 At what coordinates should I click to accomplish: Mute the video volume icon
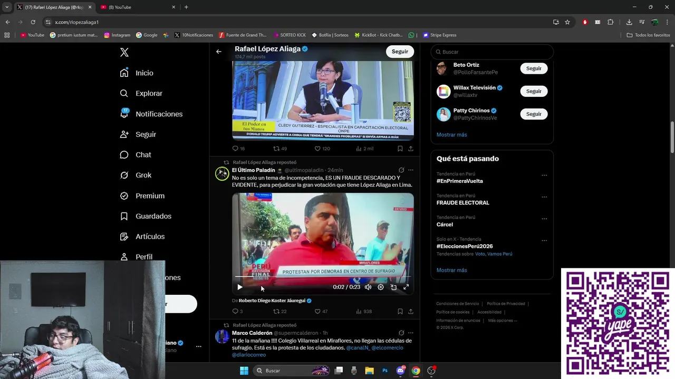(368, 287)
